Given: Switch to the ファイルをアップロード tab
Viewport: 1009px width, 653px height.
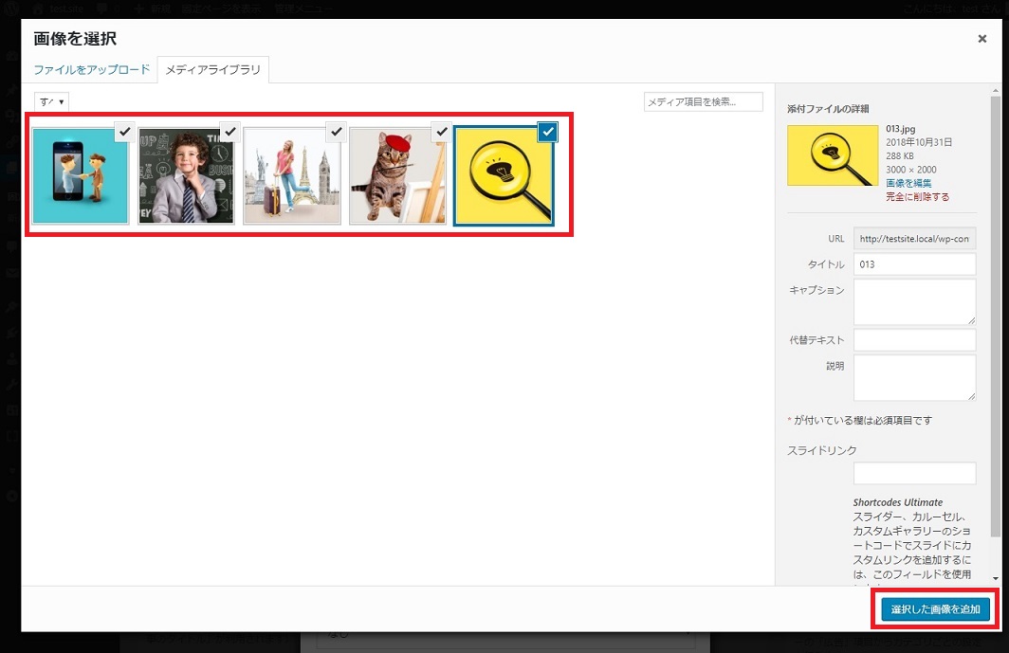Looking at the screenshot, I should (x=92, y=70).
